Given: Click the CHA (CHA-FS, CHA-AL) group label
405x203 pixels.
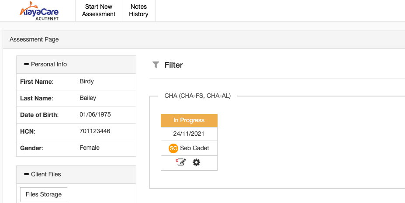Looking at the screenshot, I should tap(197, 96).
